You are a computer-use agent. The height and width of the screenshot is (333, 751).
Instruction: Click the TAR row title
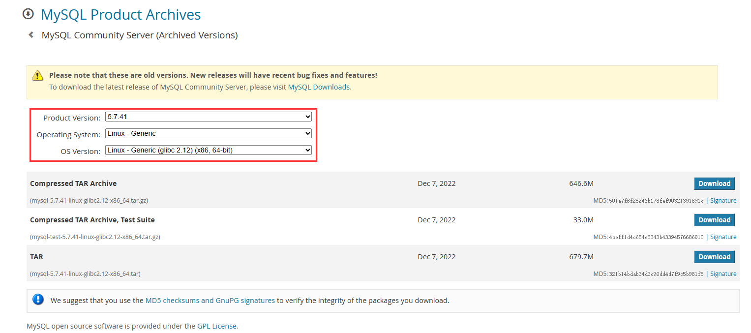tap(36, 257)
